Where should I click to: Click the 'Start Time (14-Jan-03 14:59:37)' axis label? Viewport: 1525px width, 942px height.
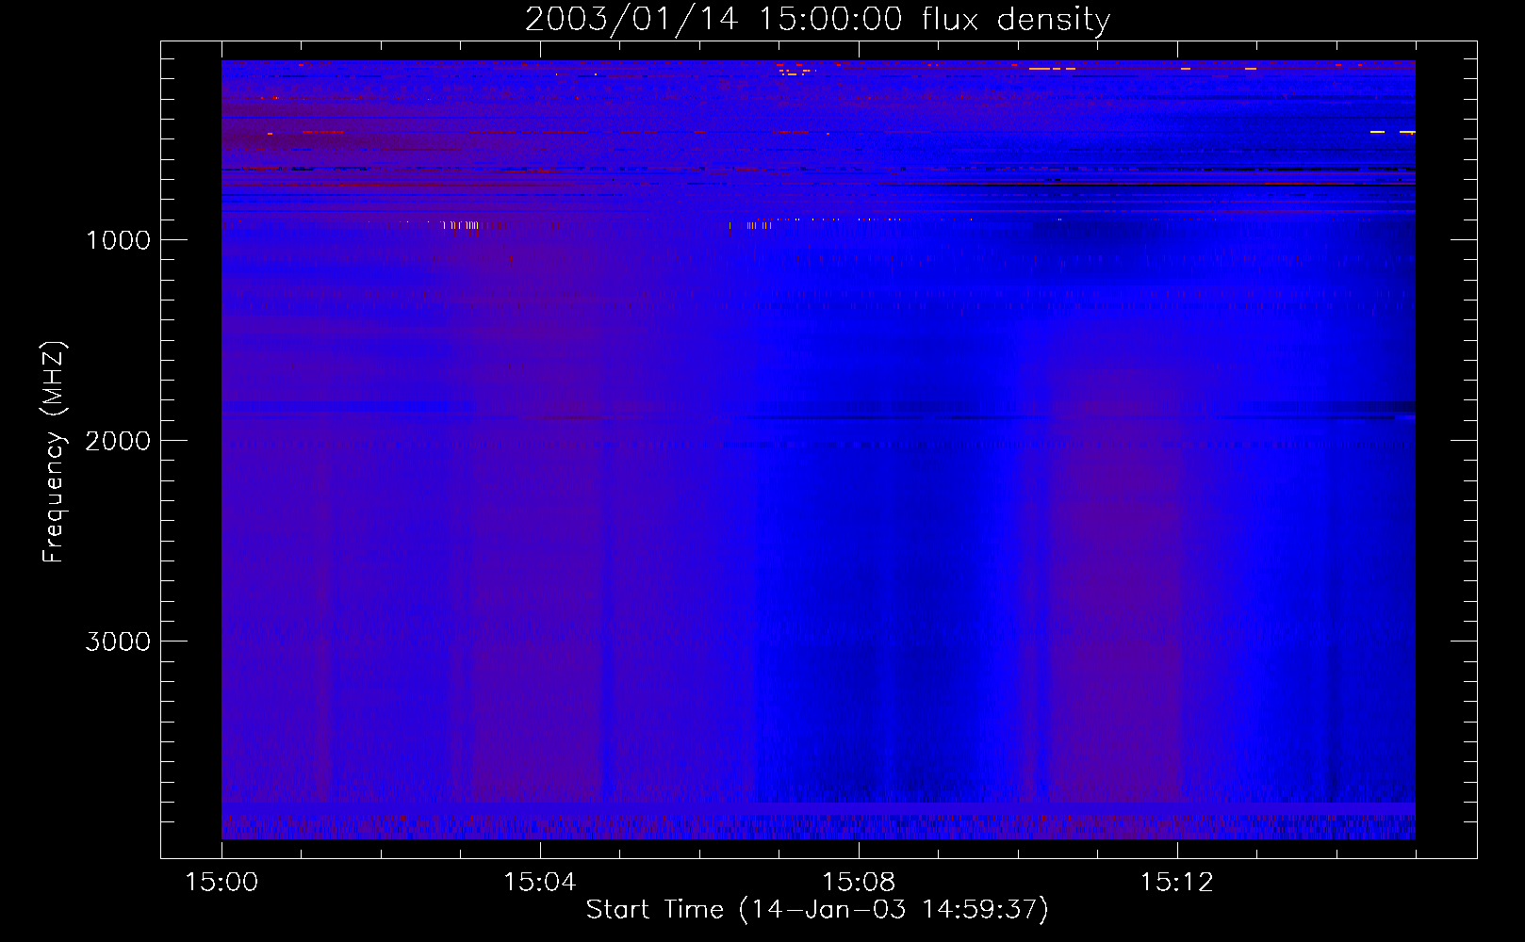[817, 910]
